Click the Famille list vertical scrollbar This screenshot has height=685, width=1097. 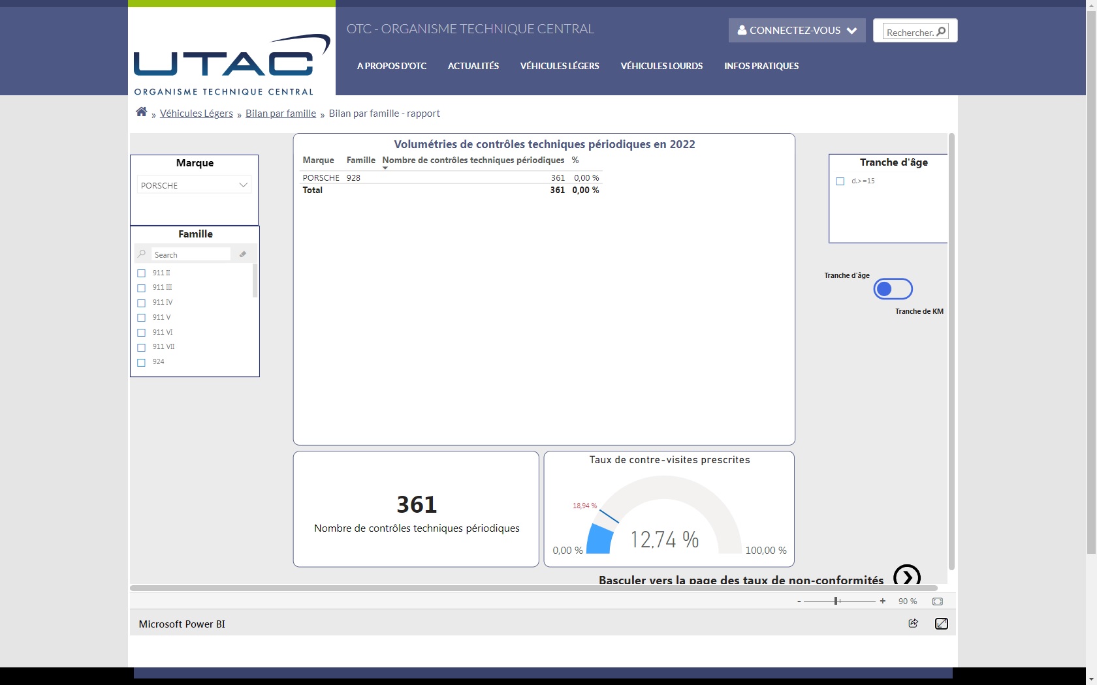coord(255,281)
